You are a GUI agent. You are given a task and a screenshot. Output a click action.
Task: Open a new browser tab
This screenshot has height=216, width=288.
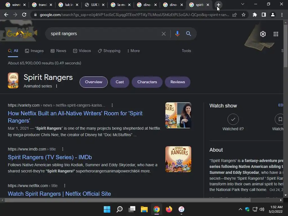(218, 5)
